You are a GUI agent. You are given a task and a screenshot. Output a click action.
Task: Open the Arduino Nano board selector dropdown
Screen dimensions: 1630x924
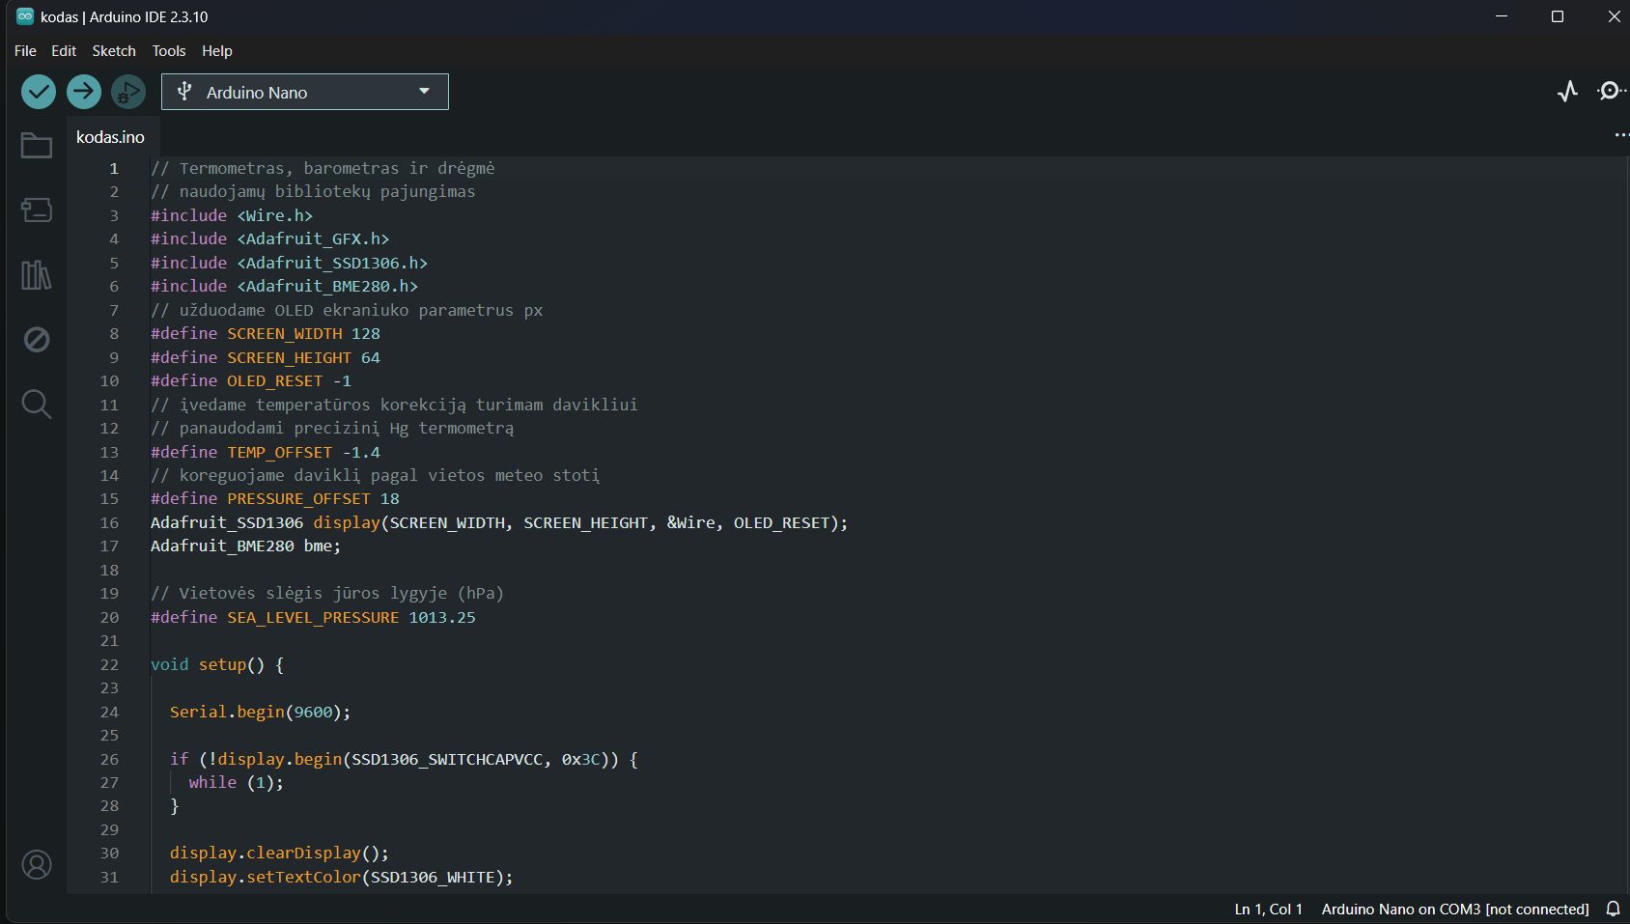pyautogui.click(x=305, y=92)
